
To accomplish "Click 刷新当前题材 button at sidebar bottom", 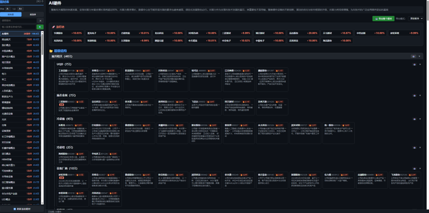I will point(22,209).
